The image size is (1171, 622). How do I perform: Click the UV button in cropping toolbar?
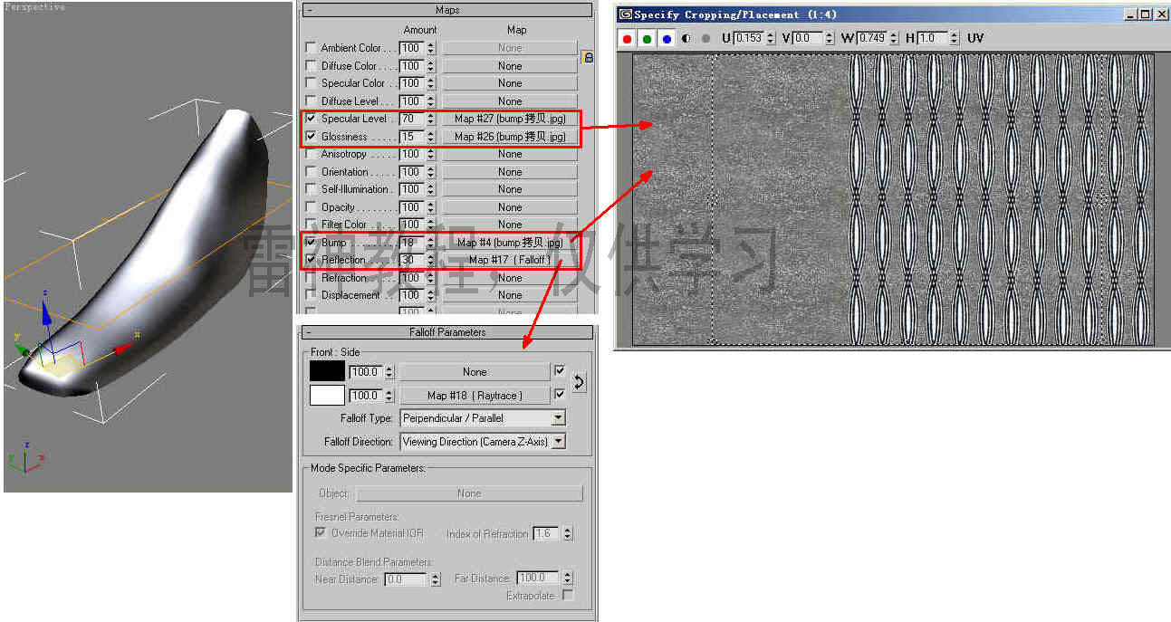pyautogui.click(x=975, y=38)
